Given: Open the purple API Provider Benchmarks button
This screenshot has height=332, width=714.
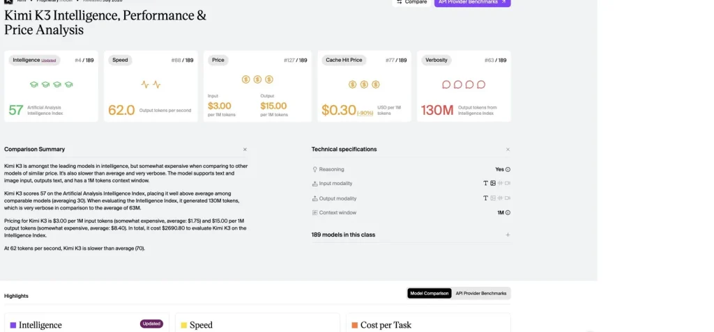Looking at the screenshot, I should 472,2.
